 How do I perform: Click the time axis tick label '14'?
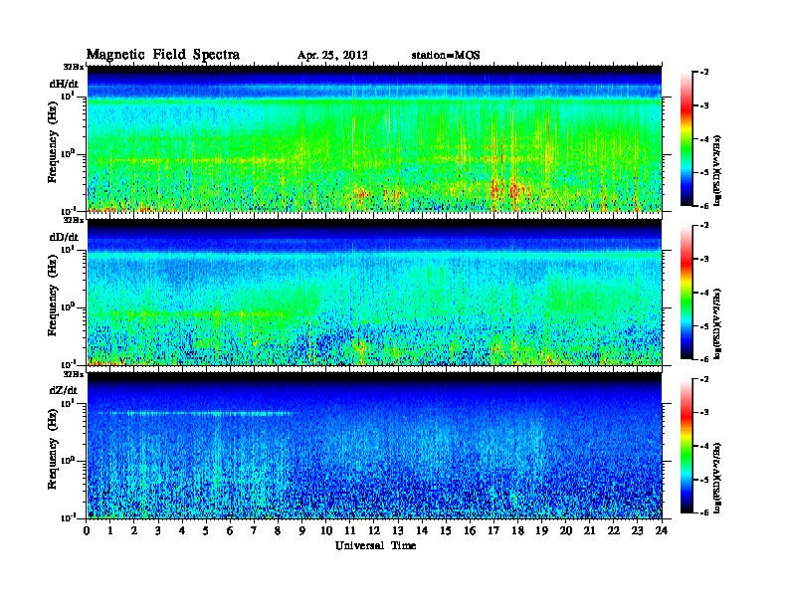tap(422, 531)
